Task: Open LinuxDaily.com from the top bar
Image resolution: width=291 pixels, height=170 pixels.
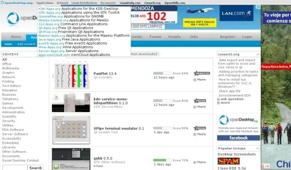Action: click(x=130, y=3)
